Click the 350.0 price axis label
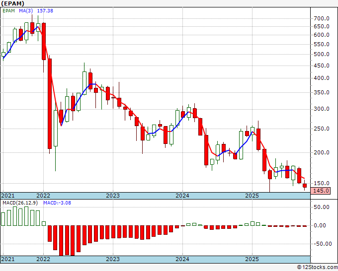Viewport: 338px width, 271px height. pos(322,92)
